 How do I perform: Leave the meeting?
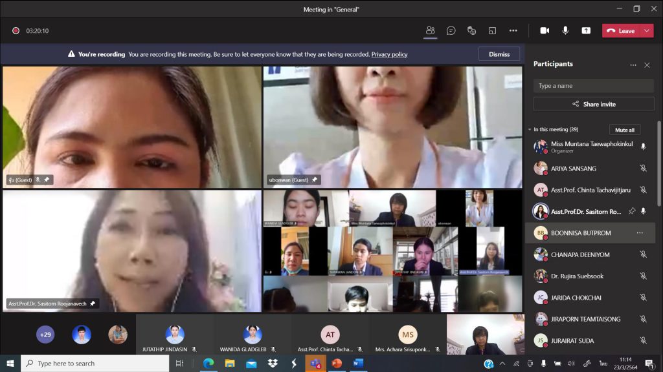click(621, 31)
